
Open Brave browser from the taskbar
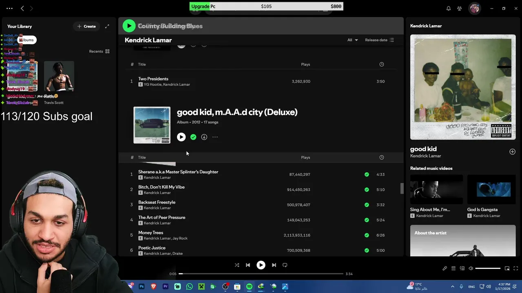(x=154, y=286)
